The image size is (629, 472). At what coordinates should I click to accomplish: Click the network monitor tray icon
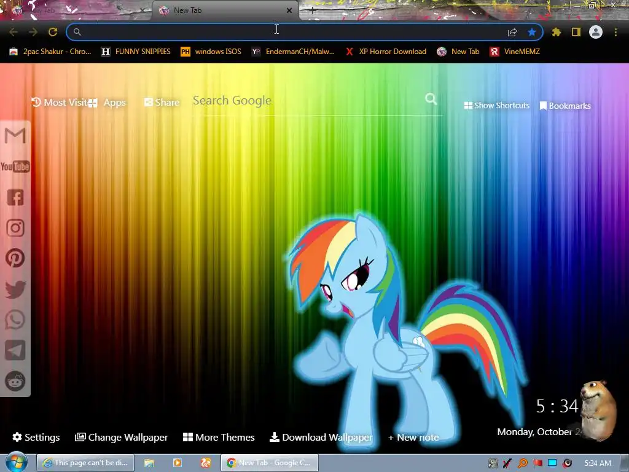coord(552,463)
